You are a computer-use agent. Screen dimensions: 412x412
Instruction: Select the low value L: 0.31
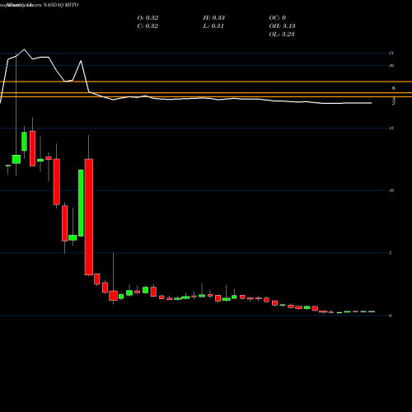(x=213, y=26)
